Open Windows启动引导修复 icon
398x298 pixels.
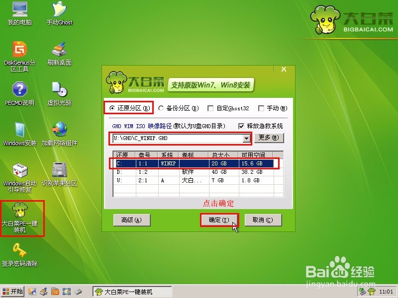(x=19, y=177)
